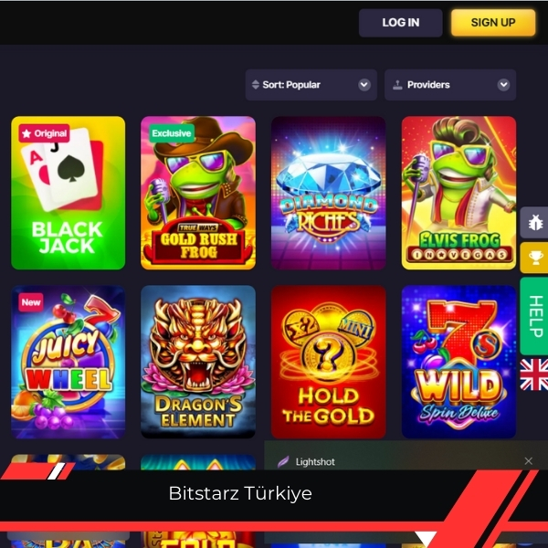The image size is (548, 548).
Task: Click the bug report icon on sidebar
Action: [x=534, y=223]
